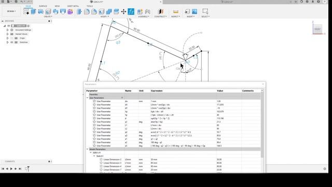Click the highlighted fx Change Parameters icon
This screenshot has width=332, height=187.
(x=131, y=11)
